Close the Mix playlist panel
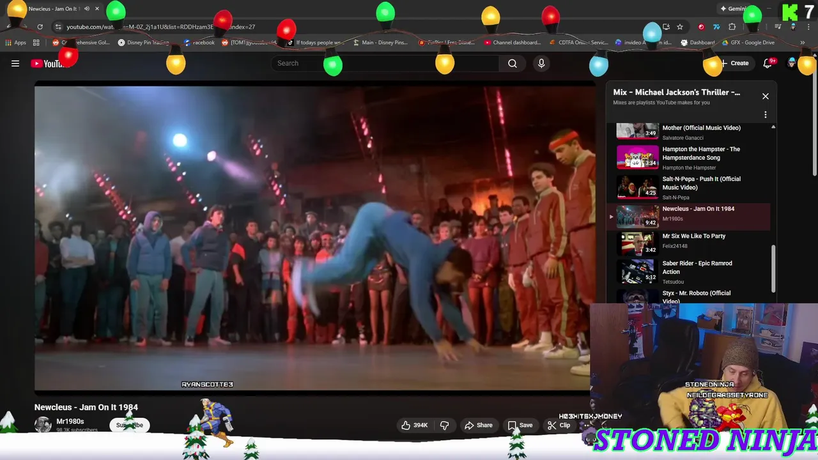This screenshot has height=460, width=818. (766, 96)
